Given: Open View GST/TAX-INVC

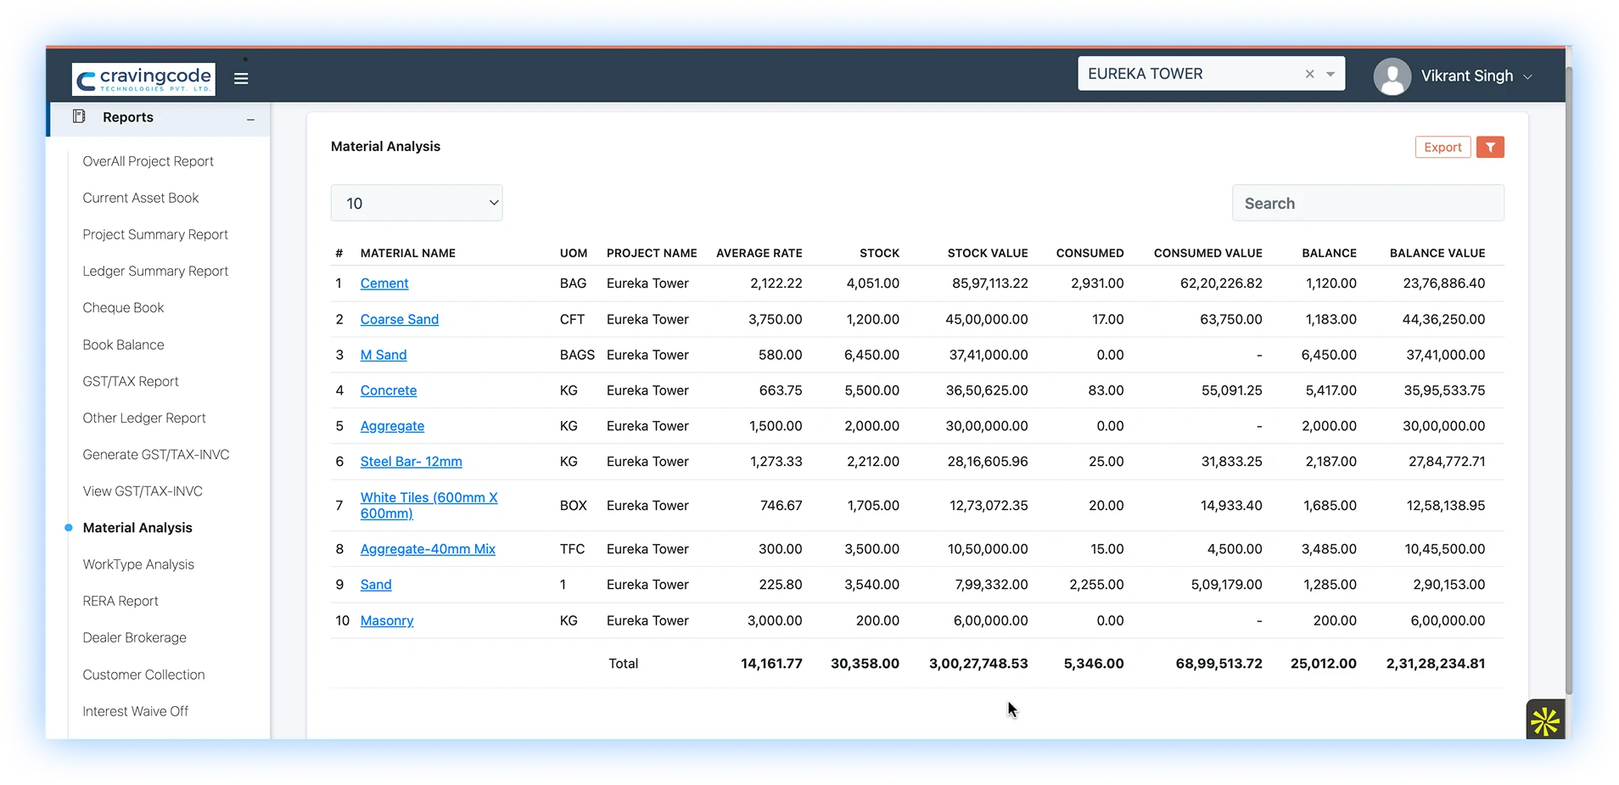Looking at the screenshot, I should (x=143, y=491).
